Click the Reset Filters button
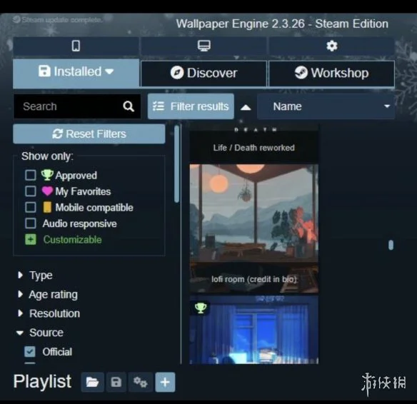The image size is (417, 404). click(89, 133)
